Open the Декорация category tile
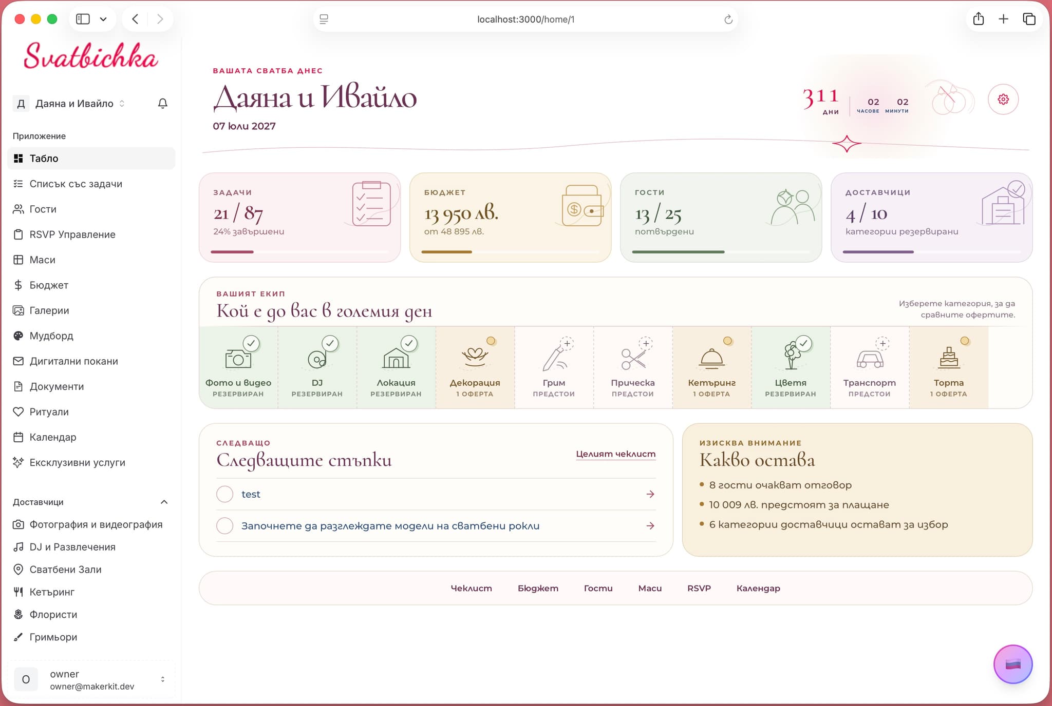Image resolution: width=1052 pixels, height=706 pixels. (x=475, y=367)
